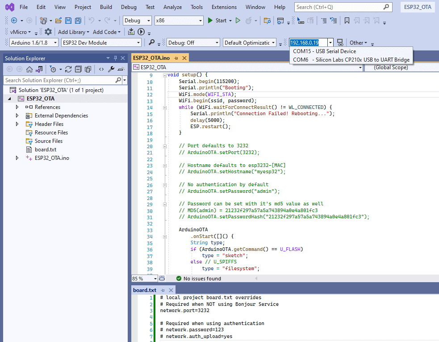Open the File menu
Viewport: 439px width, 342px height.
click(x=24, y=7)
